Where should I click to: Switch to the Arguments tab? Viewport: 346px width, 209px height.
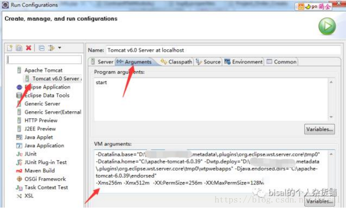click(x=135, y=62)
